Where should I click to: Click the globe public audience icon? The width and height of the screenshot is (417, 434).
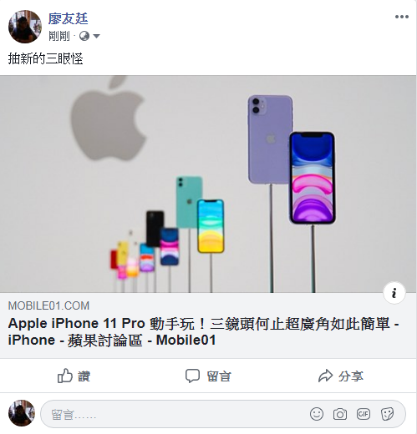[84, 36]
